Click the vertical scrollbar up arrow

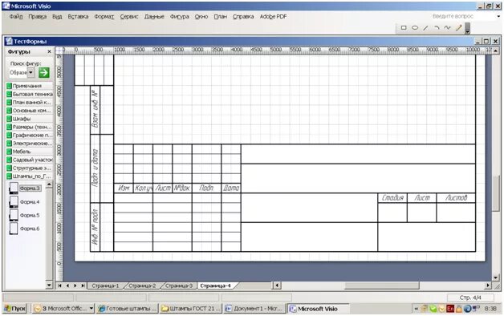[x=495, y=51]
